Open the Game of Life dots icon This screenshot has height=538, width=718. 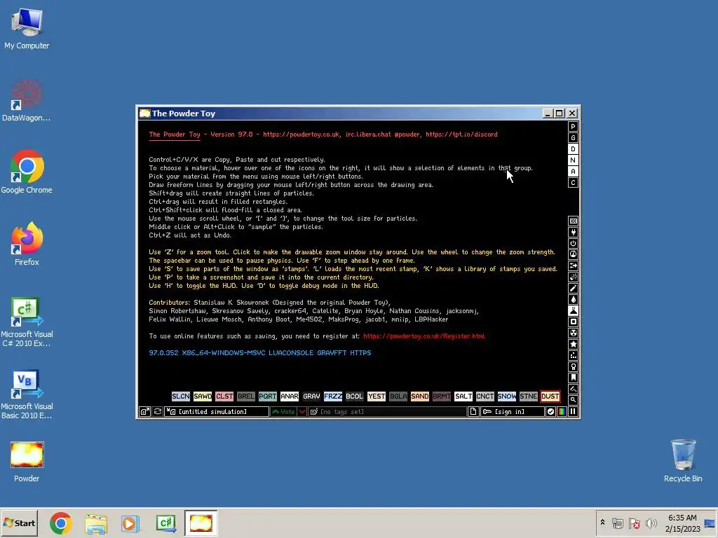coord(573,355)
